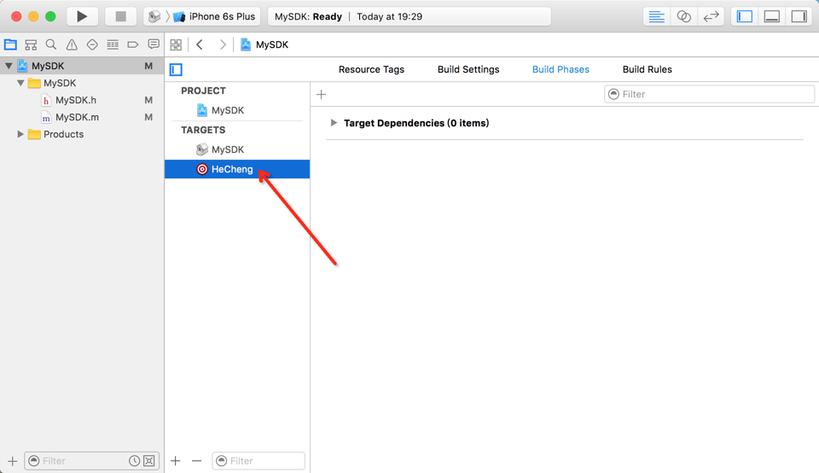Expand Target Dependencies section
The height and width of the screenshot is (473, 819).
coord(334,123)
